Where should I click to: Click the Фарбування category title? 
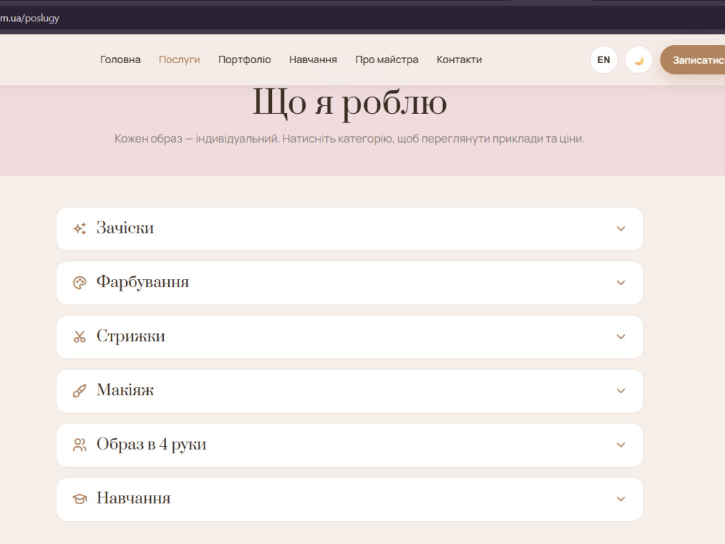[x=142, y=282]
